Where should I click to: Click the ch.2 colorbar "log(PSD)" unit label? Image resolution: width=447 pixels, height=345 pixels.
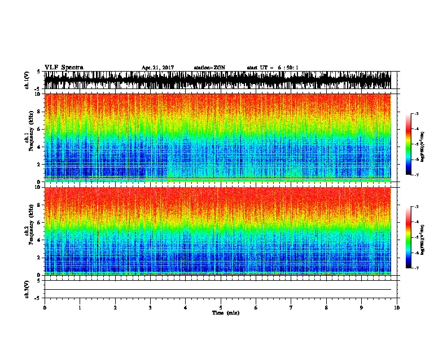click(x=423, y=240)
